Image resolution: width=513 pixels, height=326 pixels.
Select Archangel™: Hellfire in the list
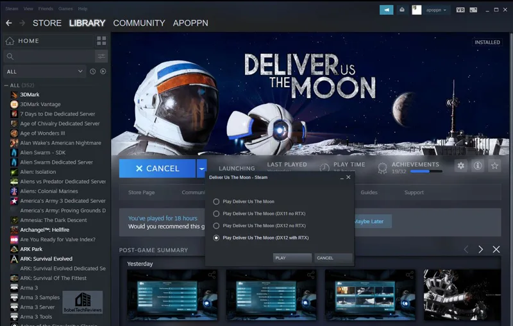tap(44, 230)
